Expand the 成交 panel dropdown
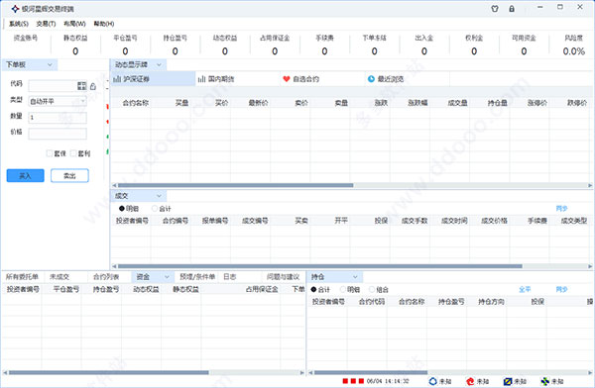 coord(159,196)
